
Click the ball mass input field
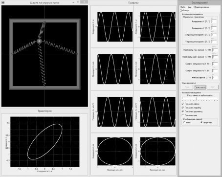click(215, 78)
